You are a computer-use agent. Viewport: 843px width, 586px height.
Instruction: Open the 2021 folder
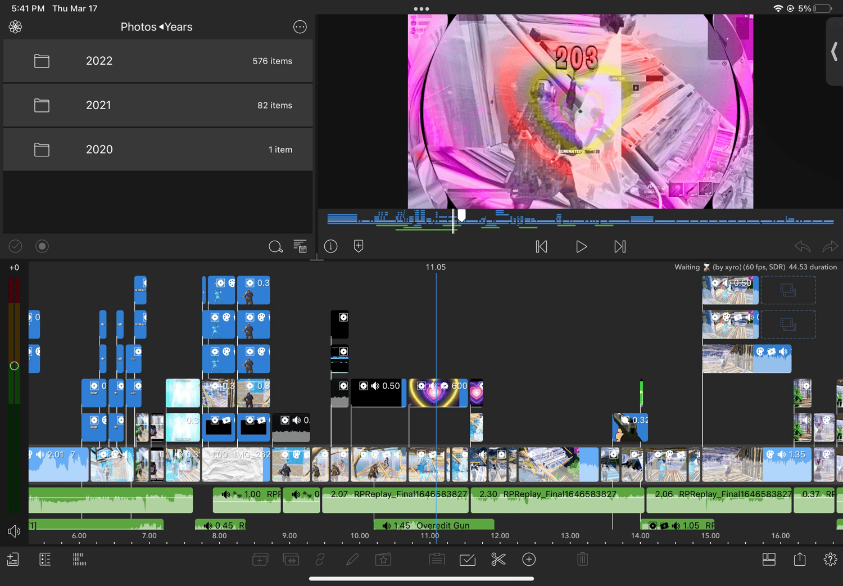[158, 105]
